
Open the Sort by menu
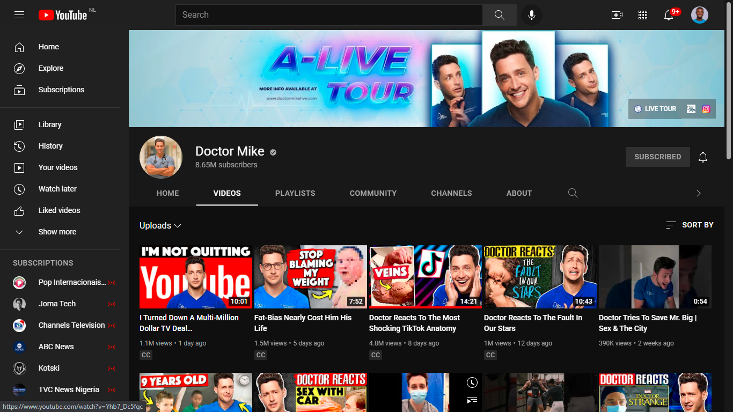tap(690, 225)
